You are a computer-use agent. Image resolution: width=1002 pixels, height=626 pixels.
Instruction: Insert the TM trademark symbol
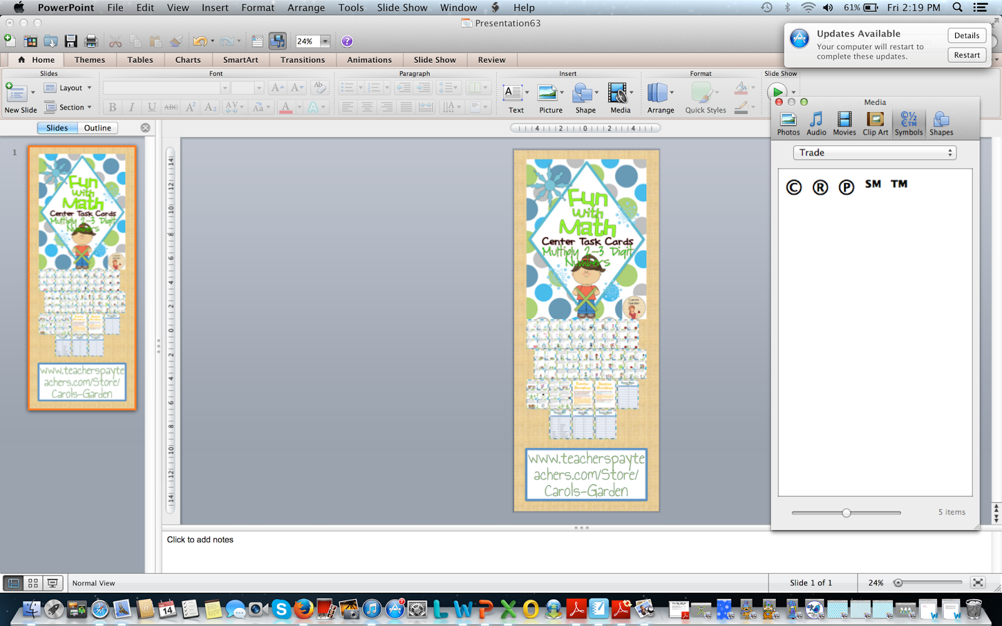pyautogui.click(x=899, y=184)
